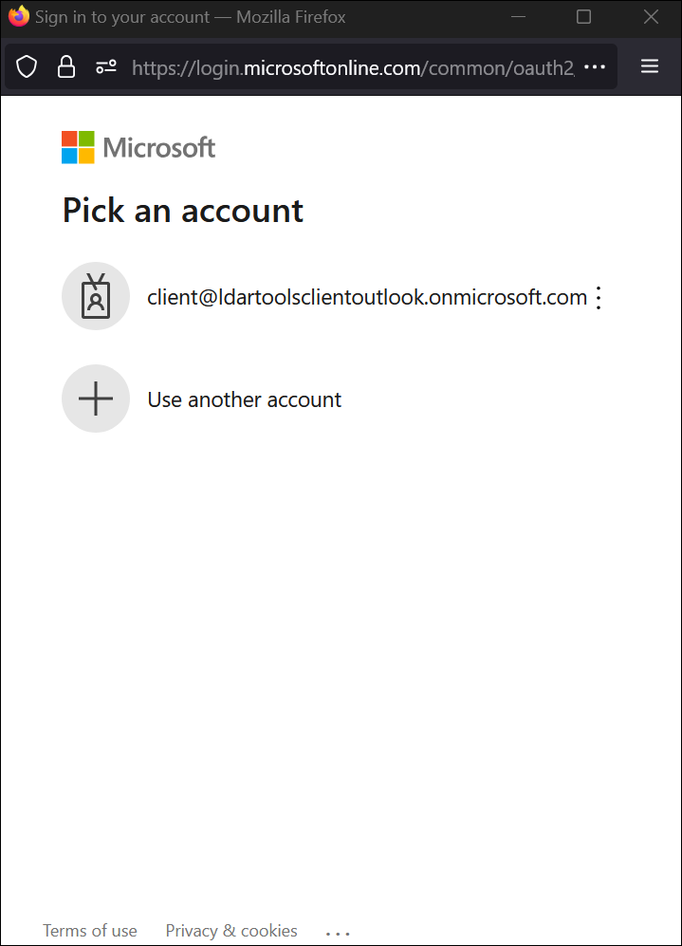This screenshot has height=946, width=682.
Task: Click the login.microsoftonline.com URL field
Action: pos(351,66)
